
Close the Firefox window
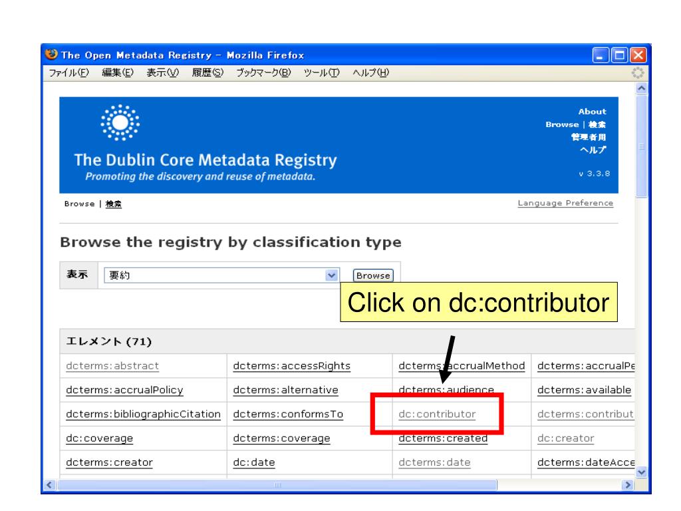638,55
